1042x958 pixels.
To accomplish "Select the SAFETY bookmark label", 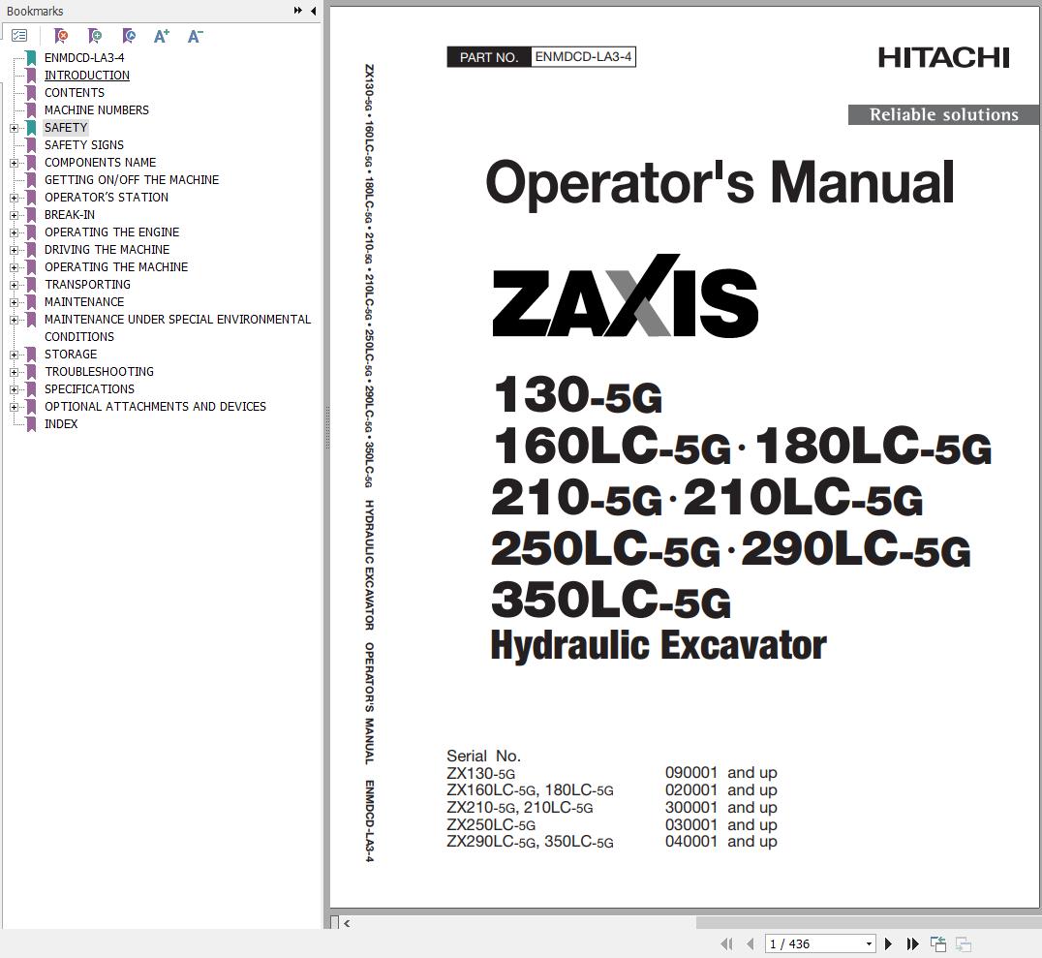I will point(66,128).
